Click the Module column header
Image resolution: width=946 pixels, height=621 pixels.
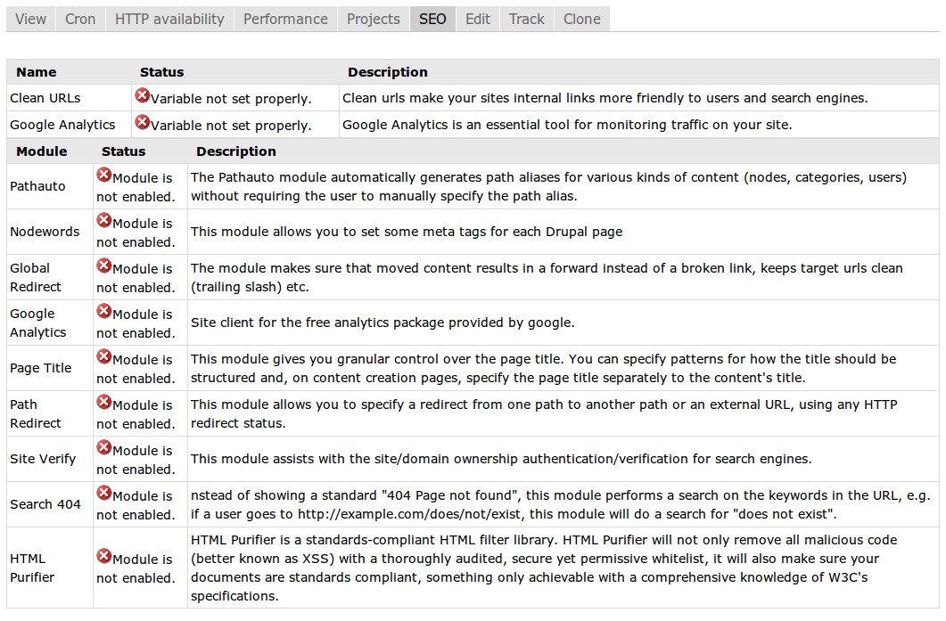click(x=42, y=151)
